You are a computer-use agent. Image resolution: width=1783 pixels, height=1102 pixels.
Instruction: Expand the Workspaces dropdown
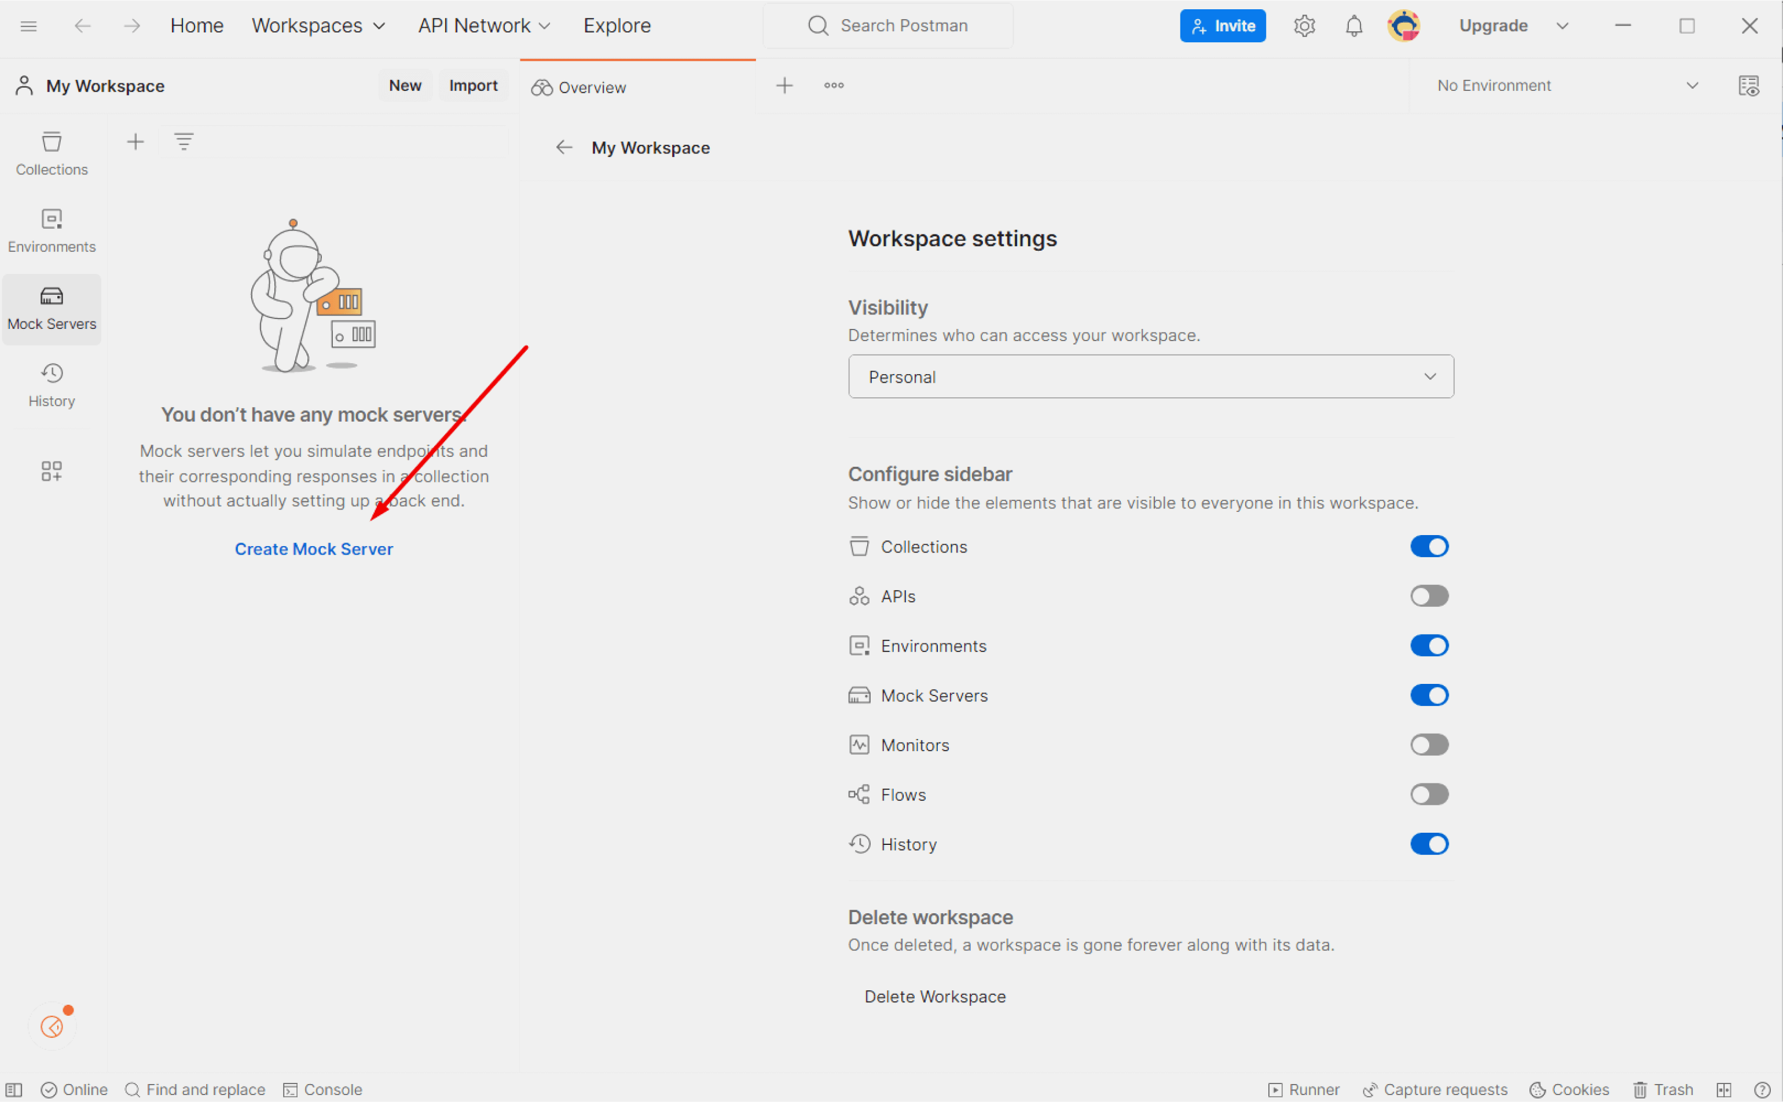(318, 26)
